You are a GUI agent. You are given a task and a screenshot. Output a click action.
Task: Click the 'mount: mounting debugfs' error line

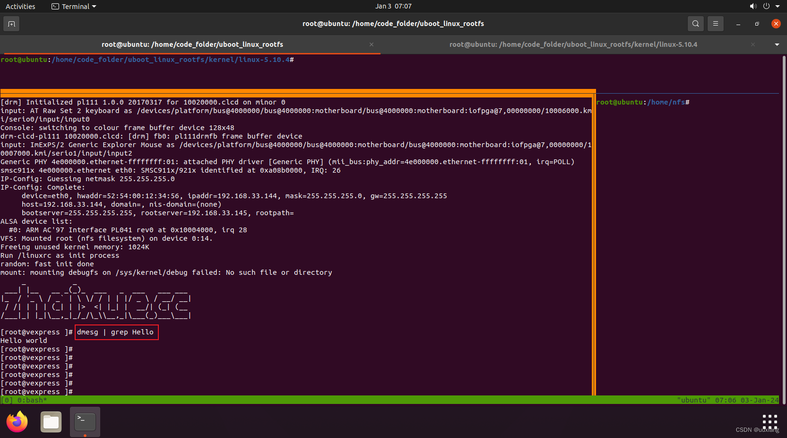point(166,272)
